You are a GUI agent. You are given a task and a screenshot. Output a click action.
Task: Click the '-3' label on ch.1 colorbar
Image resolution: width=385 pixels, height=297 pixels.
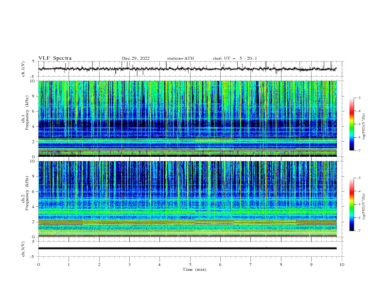coord(359,98)
